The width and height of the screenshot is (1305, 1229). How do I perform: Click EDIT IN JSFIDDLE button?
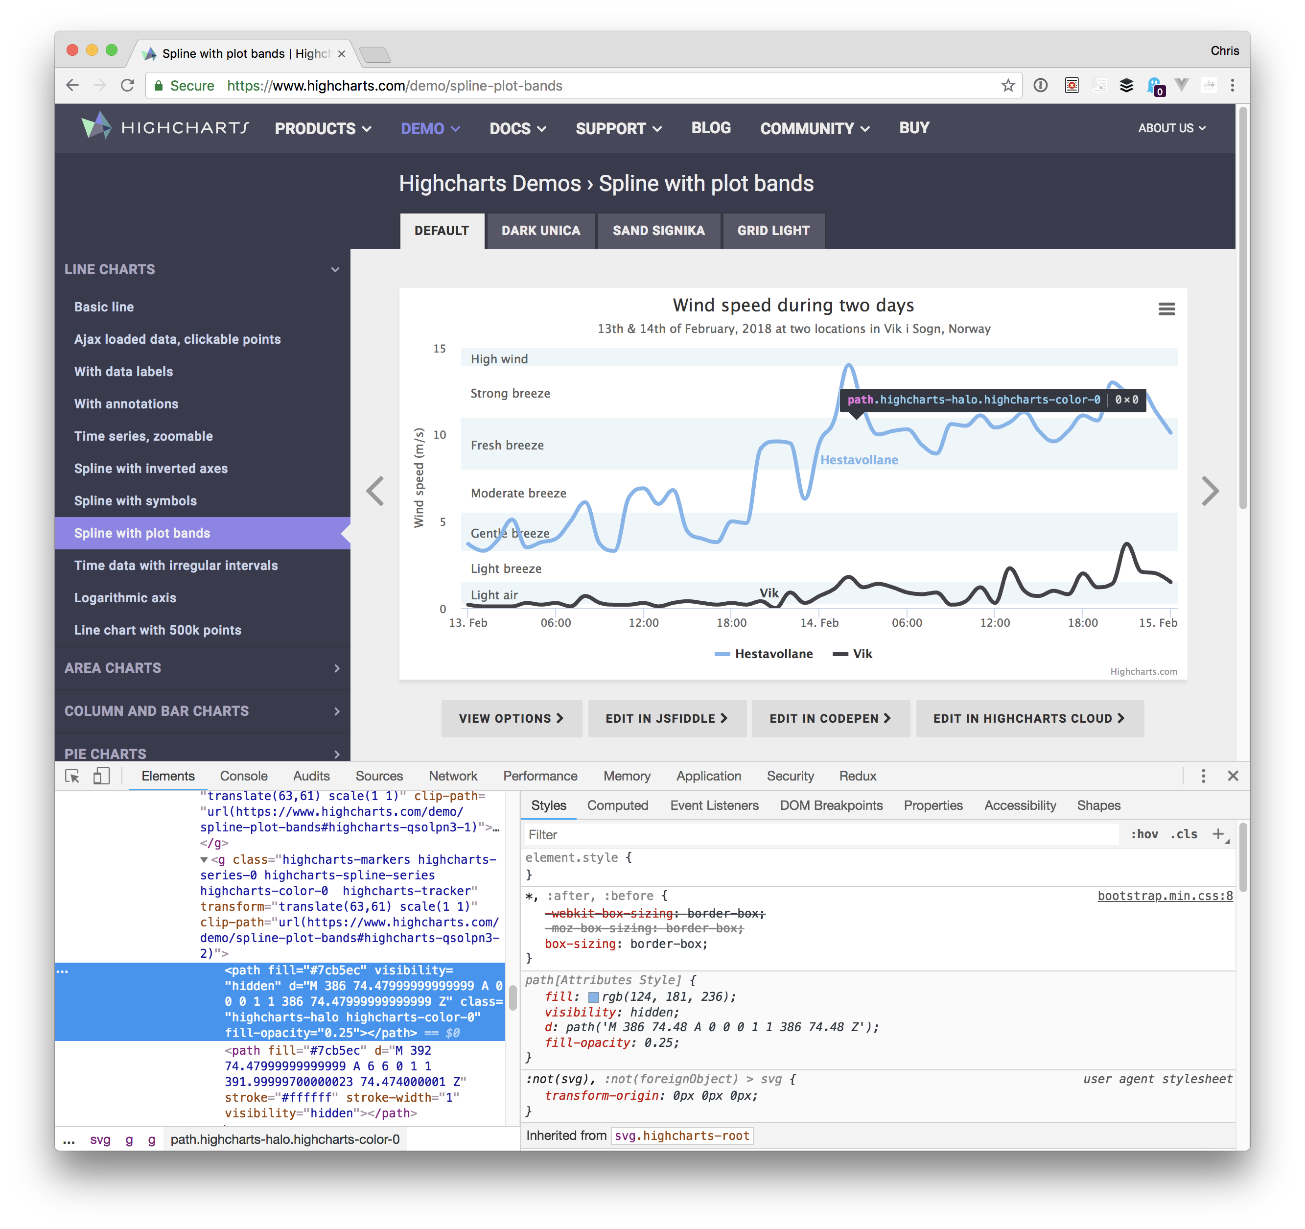[x=667, y=718]
